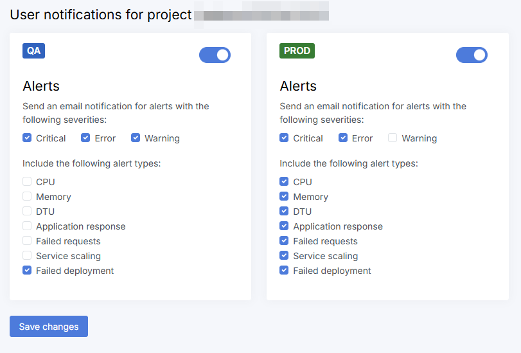Uncheck Error severity in QA card
This screenshot has width=521, height=353.
(85, 138)
